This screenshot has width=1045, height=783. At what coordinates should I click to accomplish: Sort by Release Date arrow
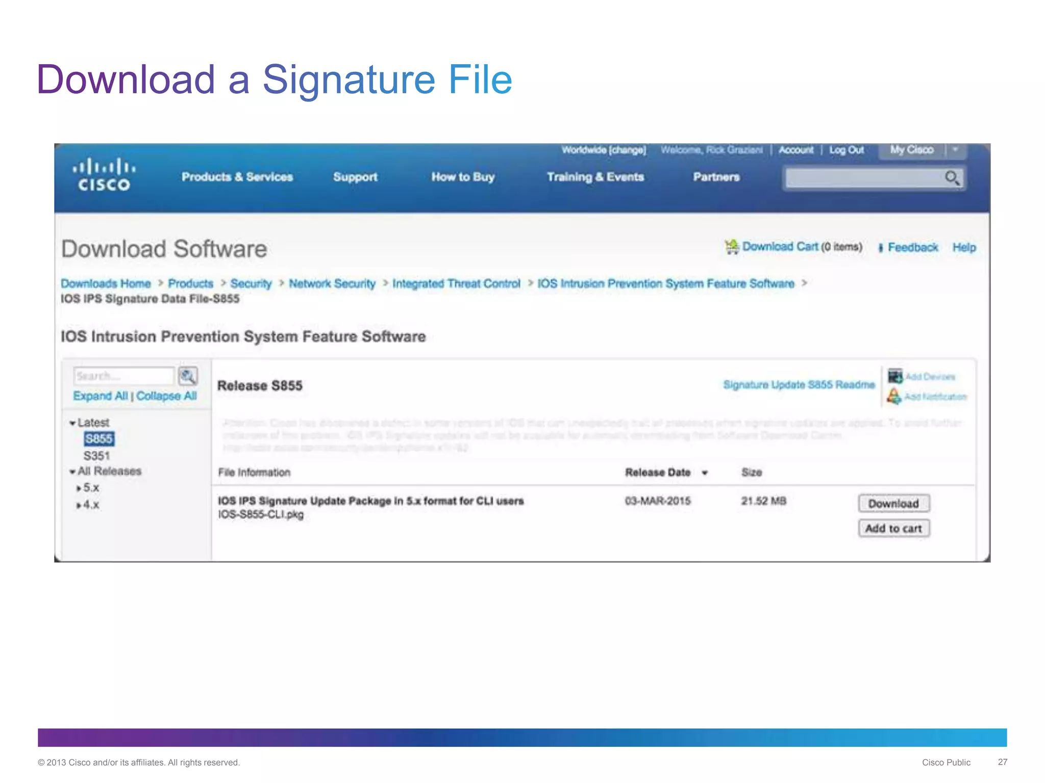pyautogui.click(x=705, y=473)
